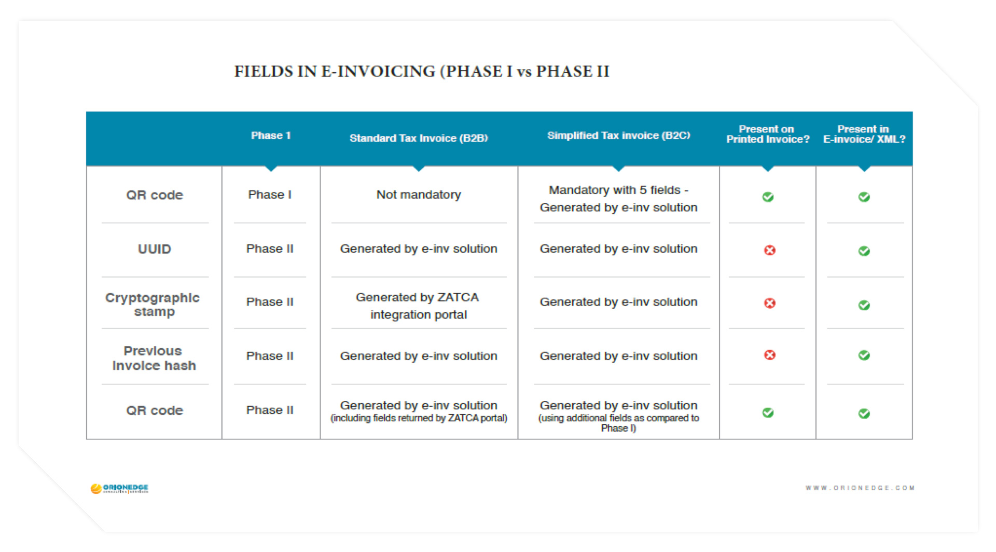Click the OrionEdge logo at the bottom left
The image size is (996, 552).
point(119,488)
